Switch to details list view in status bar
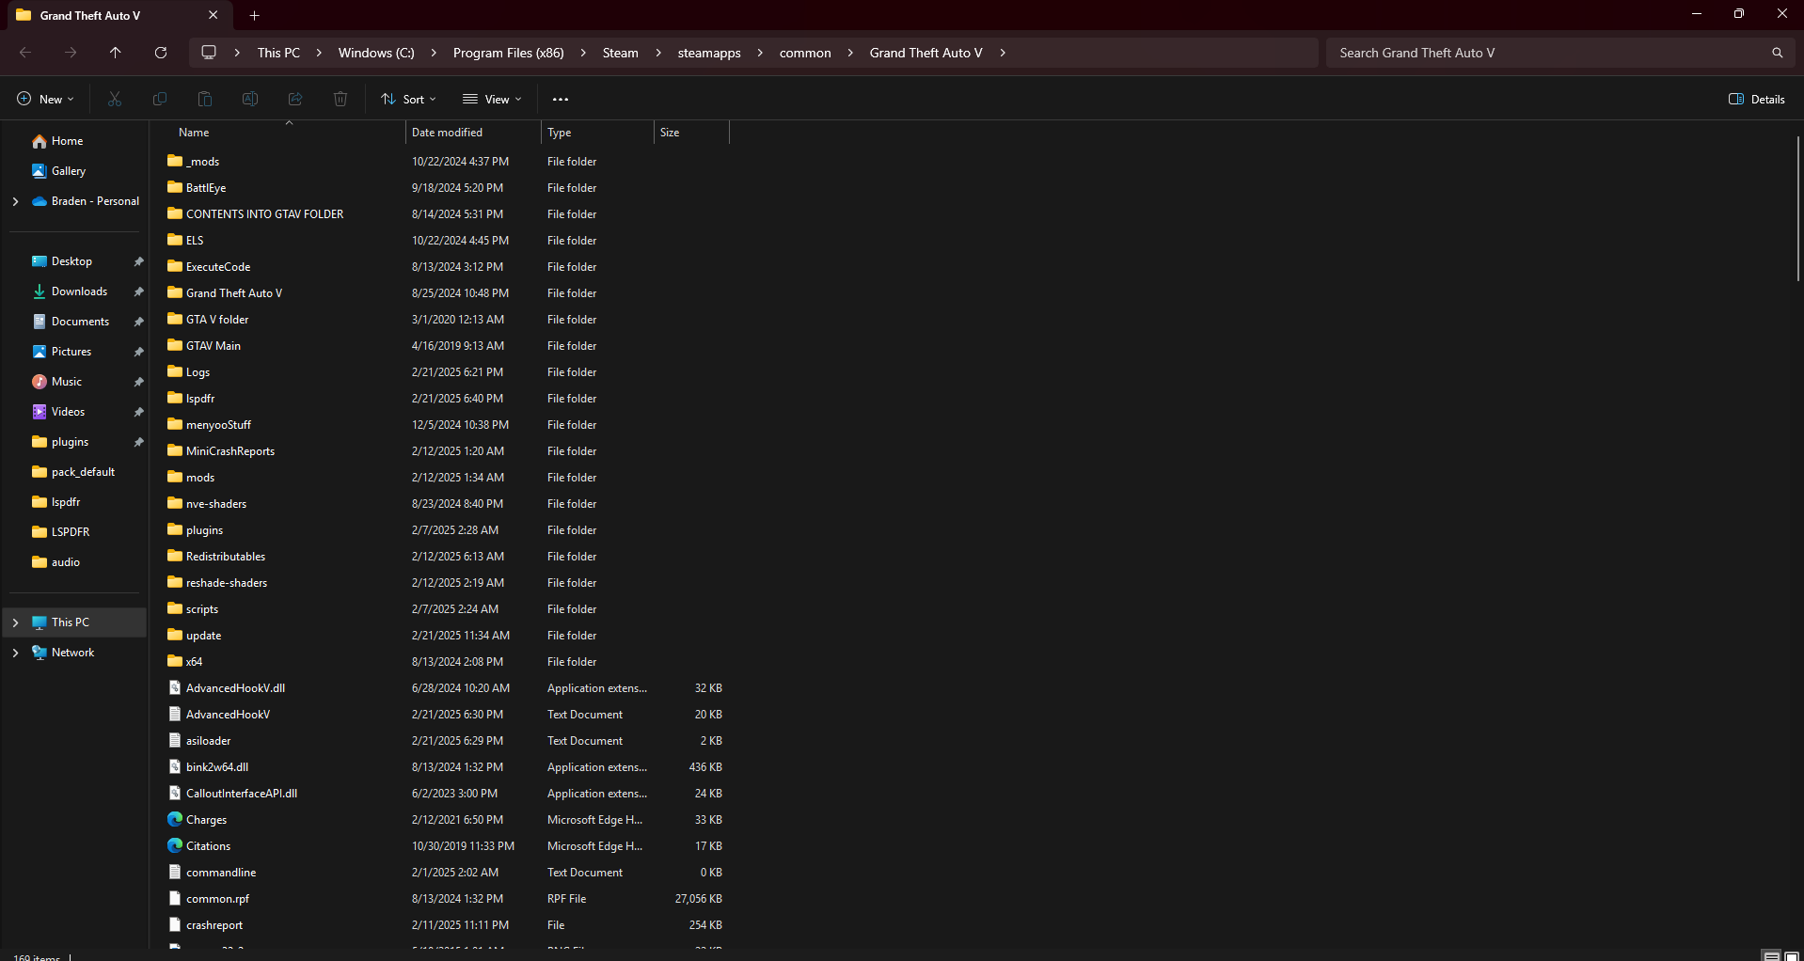Viewport: 1804px width, 961px height. [x=1772, y=955]
